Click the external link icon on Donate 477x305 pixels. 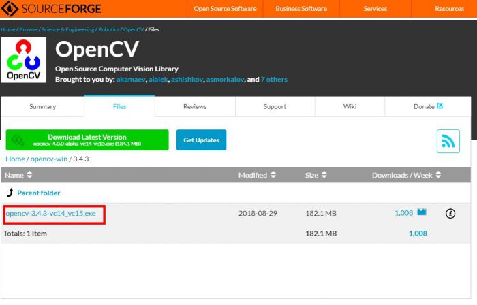(x=440, y=106)
